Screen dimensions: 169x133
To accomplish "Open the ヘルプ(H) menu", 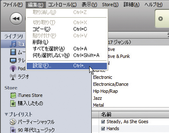I will click(x=153, y=5).
